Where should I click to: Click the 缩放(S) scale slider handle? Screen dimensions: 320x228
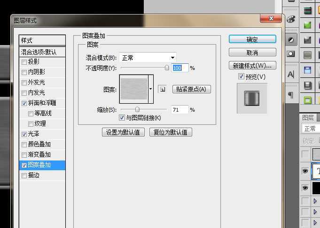coord(137,110)
